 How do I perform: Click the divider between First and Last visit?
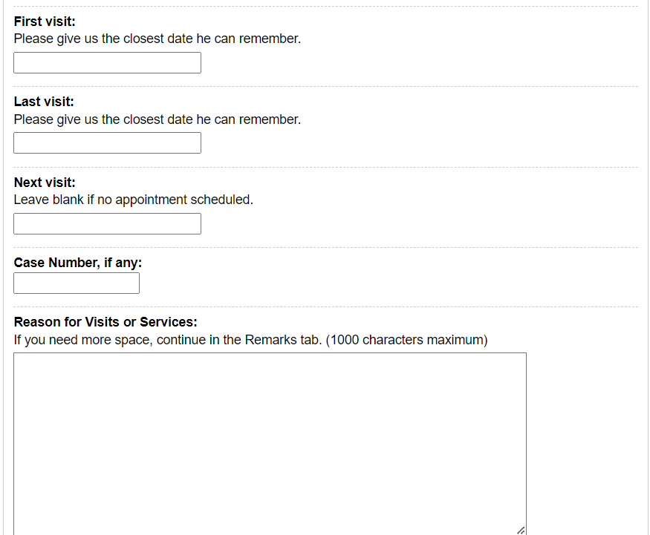point(325,86)
